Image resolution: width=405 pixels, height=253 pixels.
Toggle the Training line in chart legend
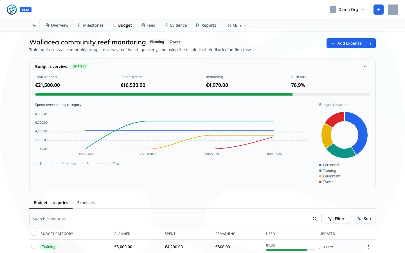[x=44, y=164]
